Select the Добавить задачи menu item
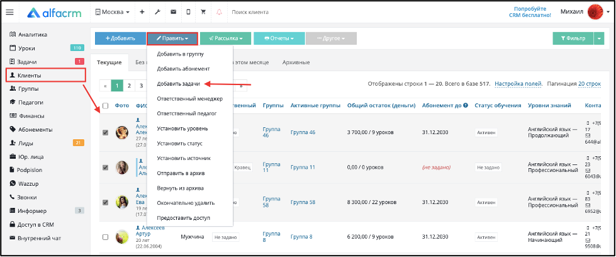 [x=178, y=84]
